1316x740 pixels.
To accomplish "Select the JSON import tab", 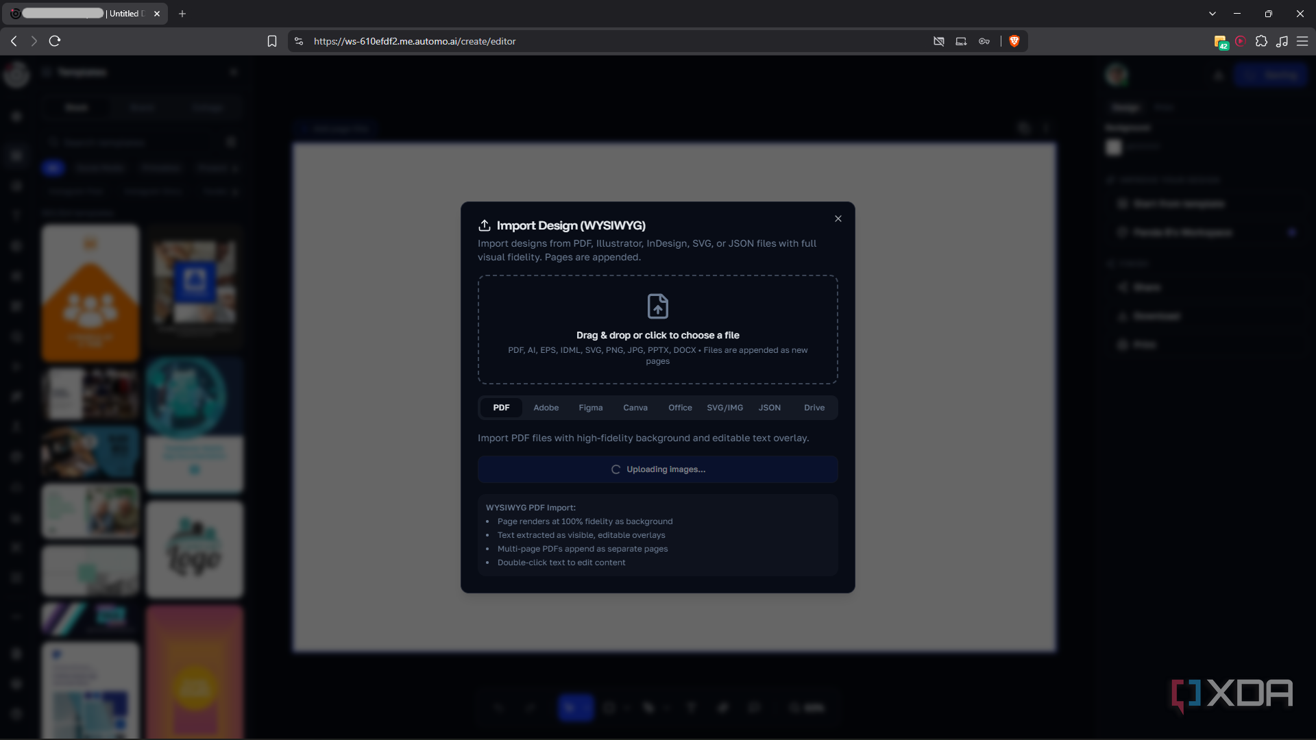I will (x=769, y=408).
